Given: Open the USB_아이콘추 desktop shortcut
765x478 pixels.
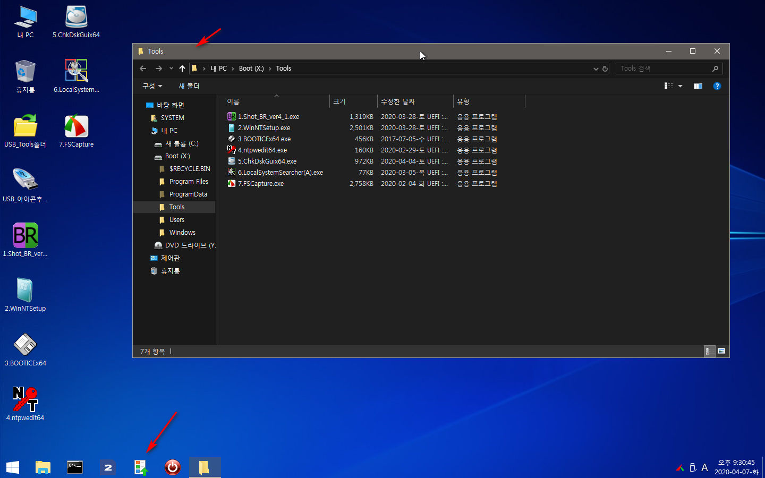Looking at the screenshot, I should pyautogui.click(x=25, y=185).
